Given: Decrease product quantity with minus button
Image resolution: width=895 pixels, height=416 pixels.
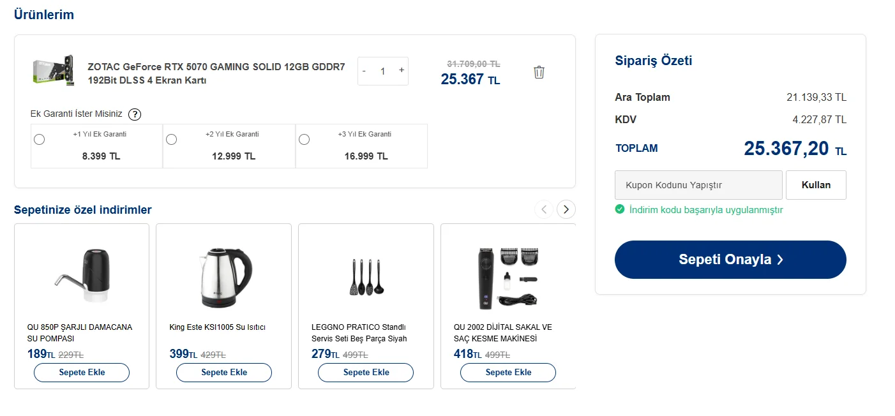Looking at the screenshot, I should pos(364,71).
